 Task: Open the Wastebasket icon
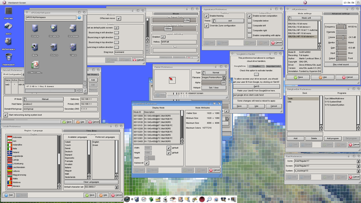pyautogui.click(x=8, y=57)
